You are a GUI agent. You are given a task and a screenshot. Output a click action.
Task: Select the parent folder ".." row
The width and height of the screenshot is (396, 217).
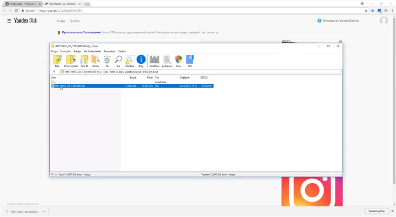(x=132, y=82)
